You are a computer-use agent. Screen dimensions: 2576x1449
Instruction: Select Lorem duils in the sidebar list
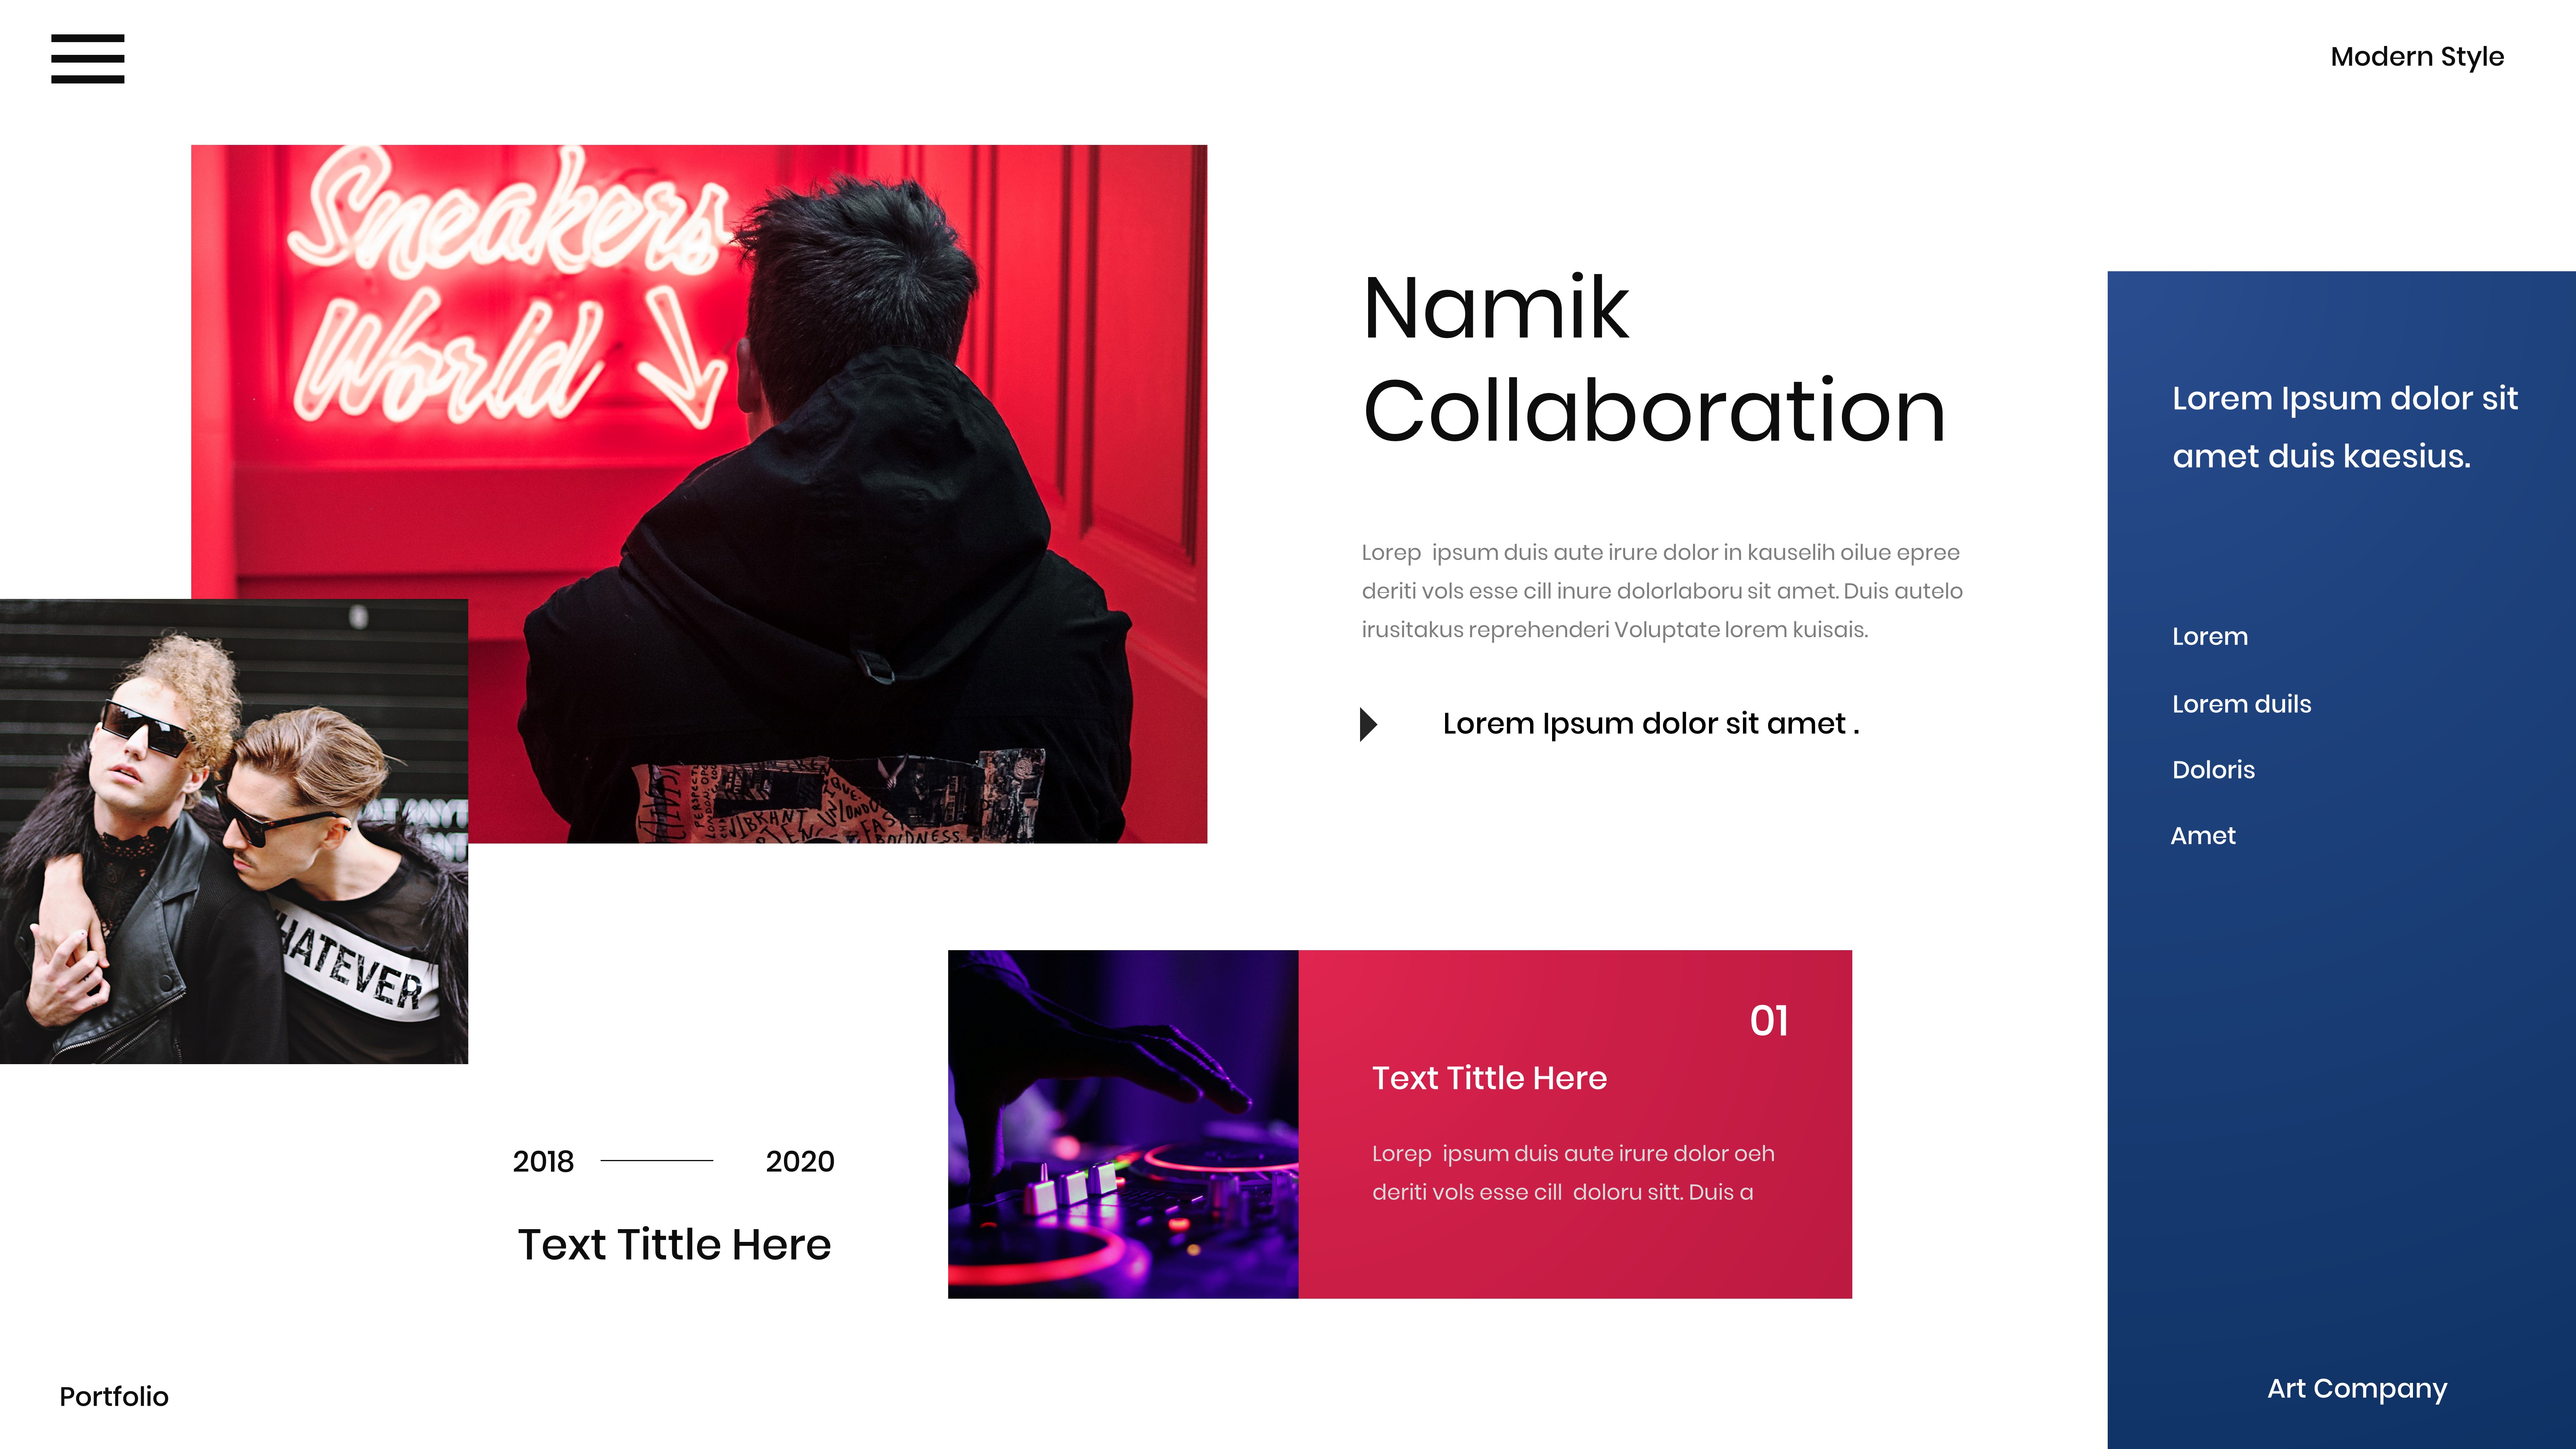point(2241,704)
